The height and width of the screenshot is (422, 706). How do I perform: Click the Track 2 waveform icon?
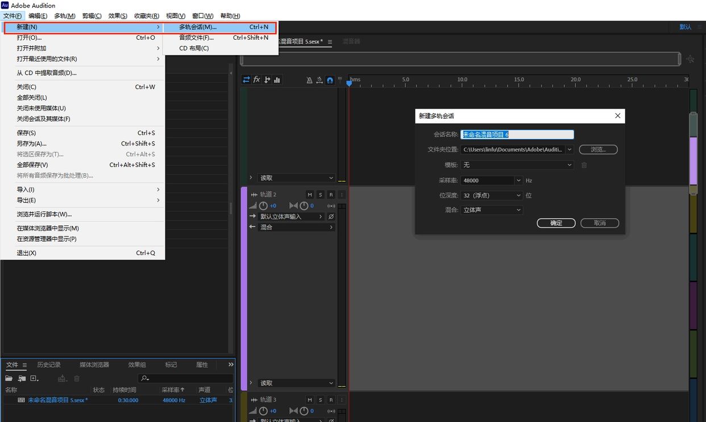coord(254,194)
